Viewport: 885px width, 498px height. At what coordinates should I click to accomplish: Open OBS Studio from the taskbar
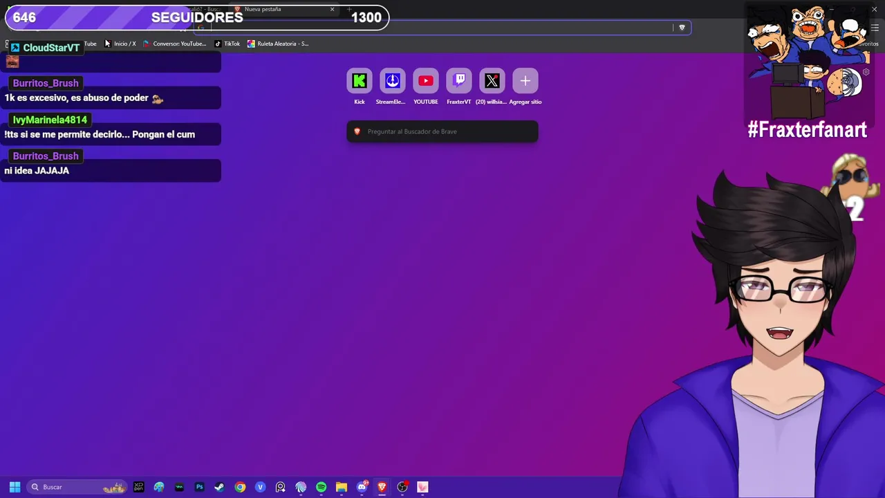click(x=402, y=487)
